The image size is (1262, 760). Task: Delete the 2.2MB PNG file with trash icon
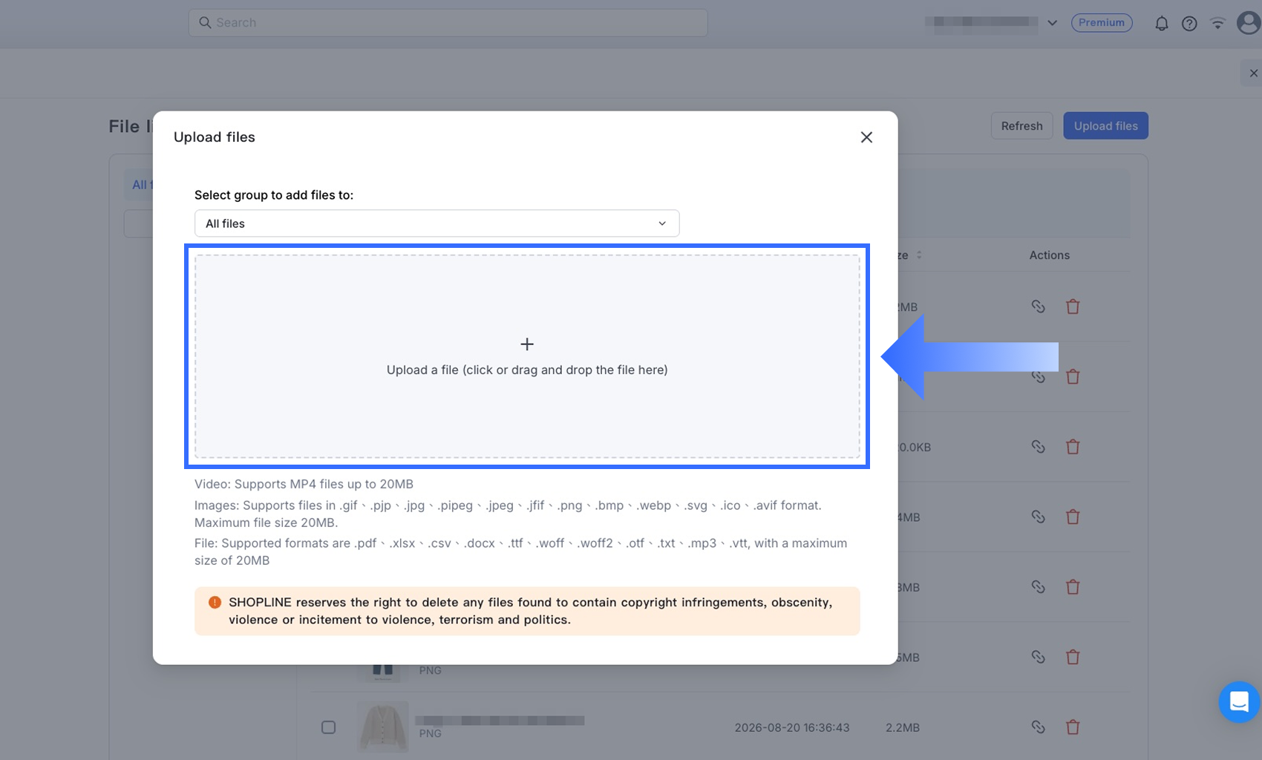coord(1073,727)
